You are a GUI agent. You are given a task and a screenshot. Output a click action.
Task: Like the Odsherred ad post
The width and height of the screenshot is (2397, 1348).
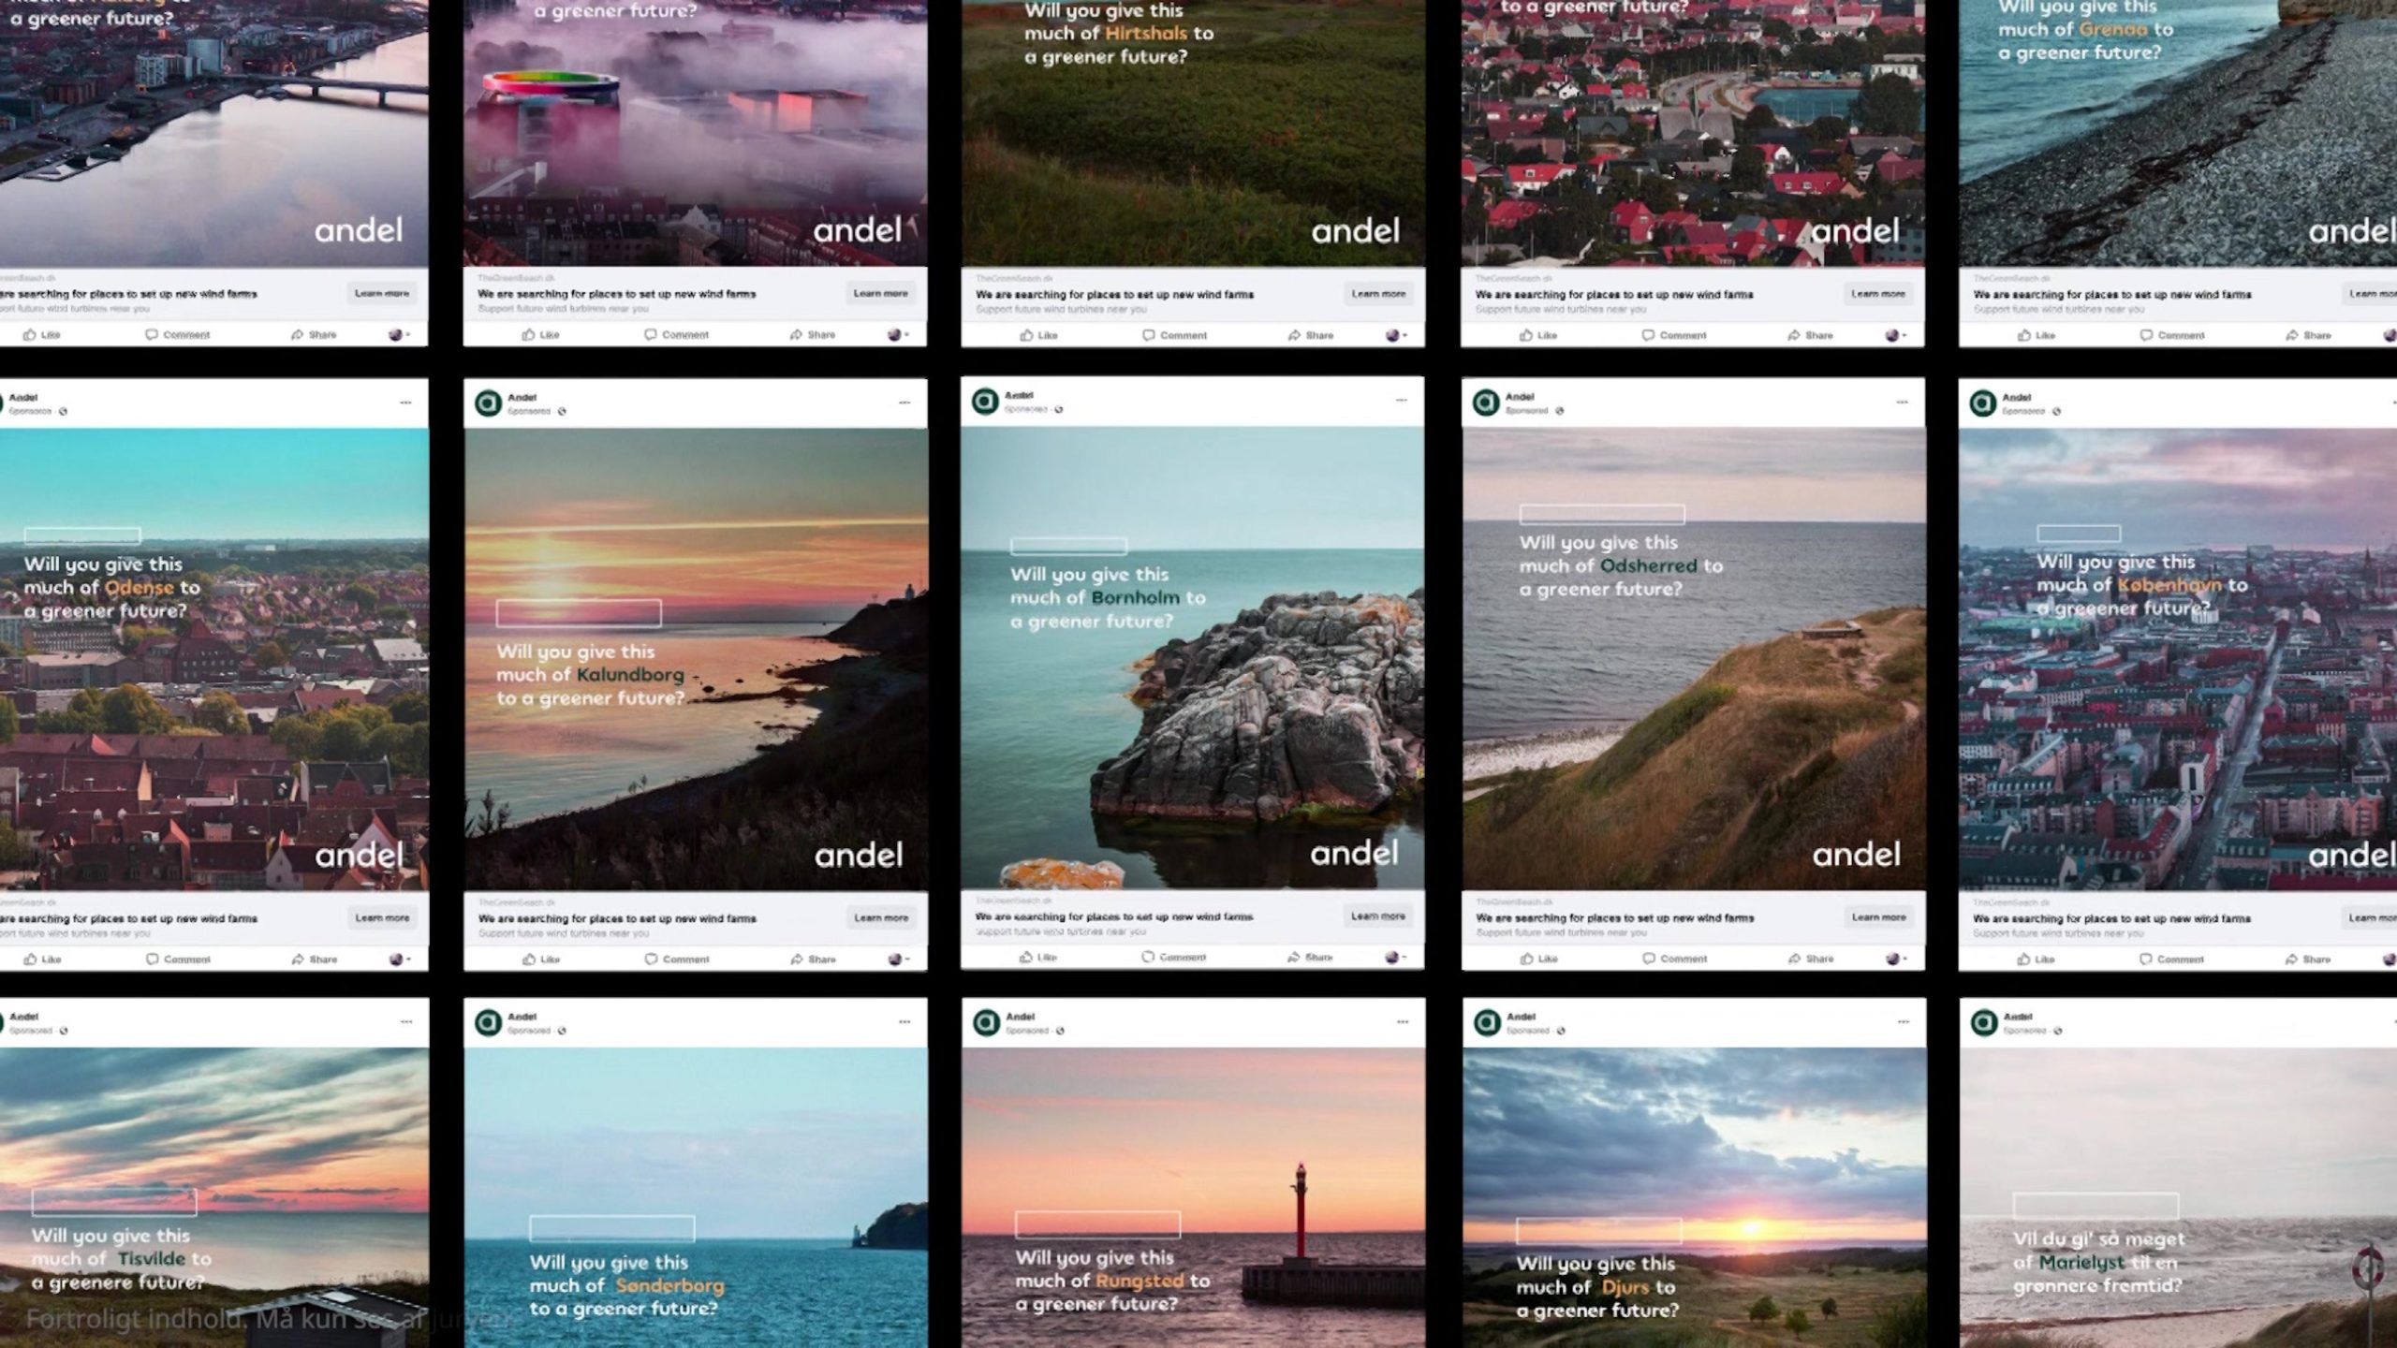coord(1539,959)
